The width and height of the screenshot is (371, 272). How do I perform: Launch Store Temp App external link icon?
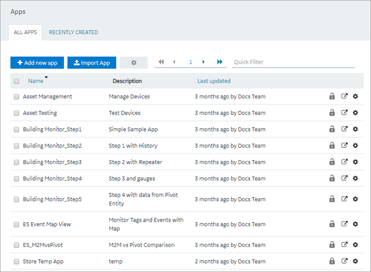point(344,261)
